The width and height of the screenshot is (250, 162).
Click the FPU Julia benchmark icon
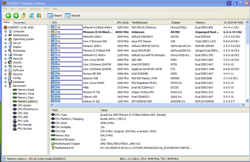(x=15, y=121)
